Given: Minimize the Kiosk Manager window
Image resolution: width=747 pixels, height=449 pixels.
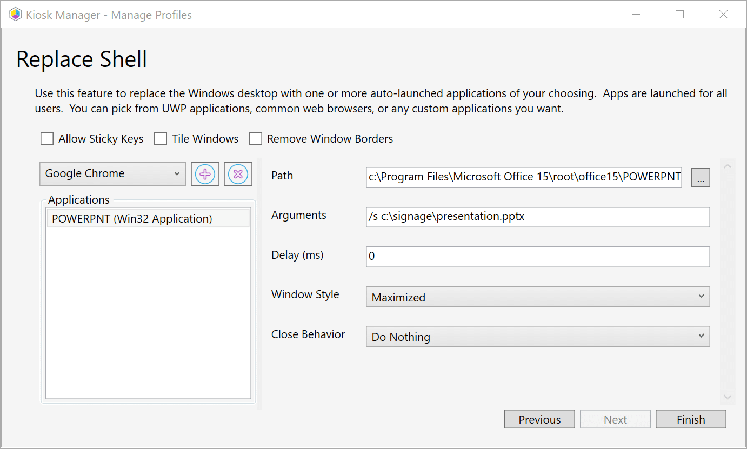Looking at the screenshot, I should click(636, 15).
